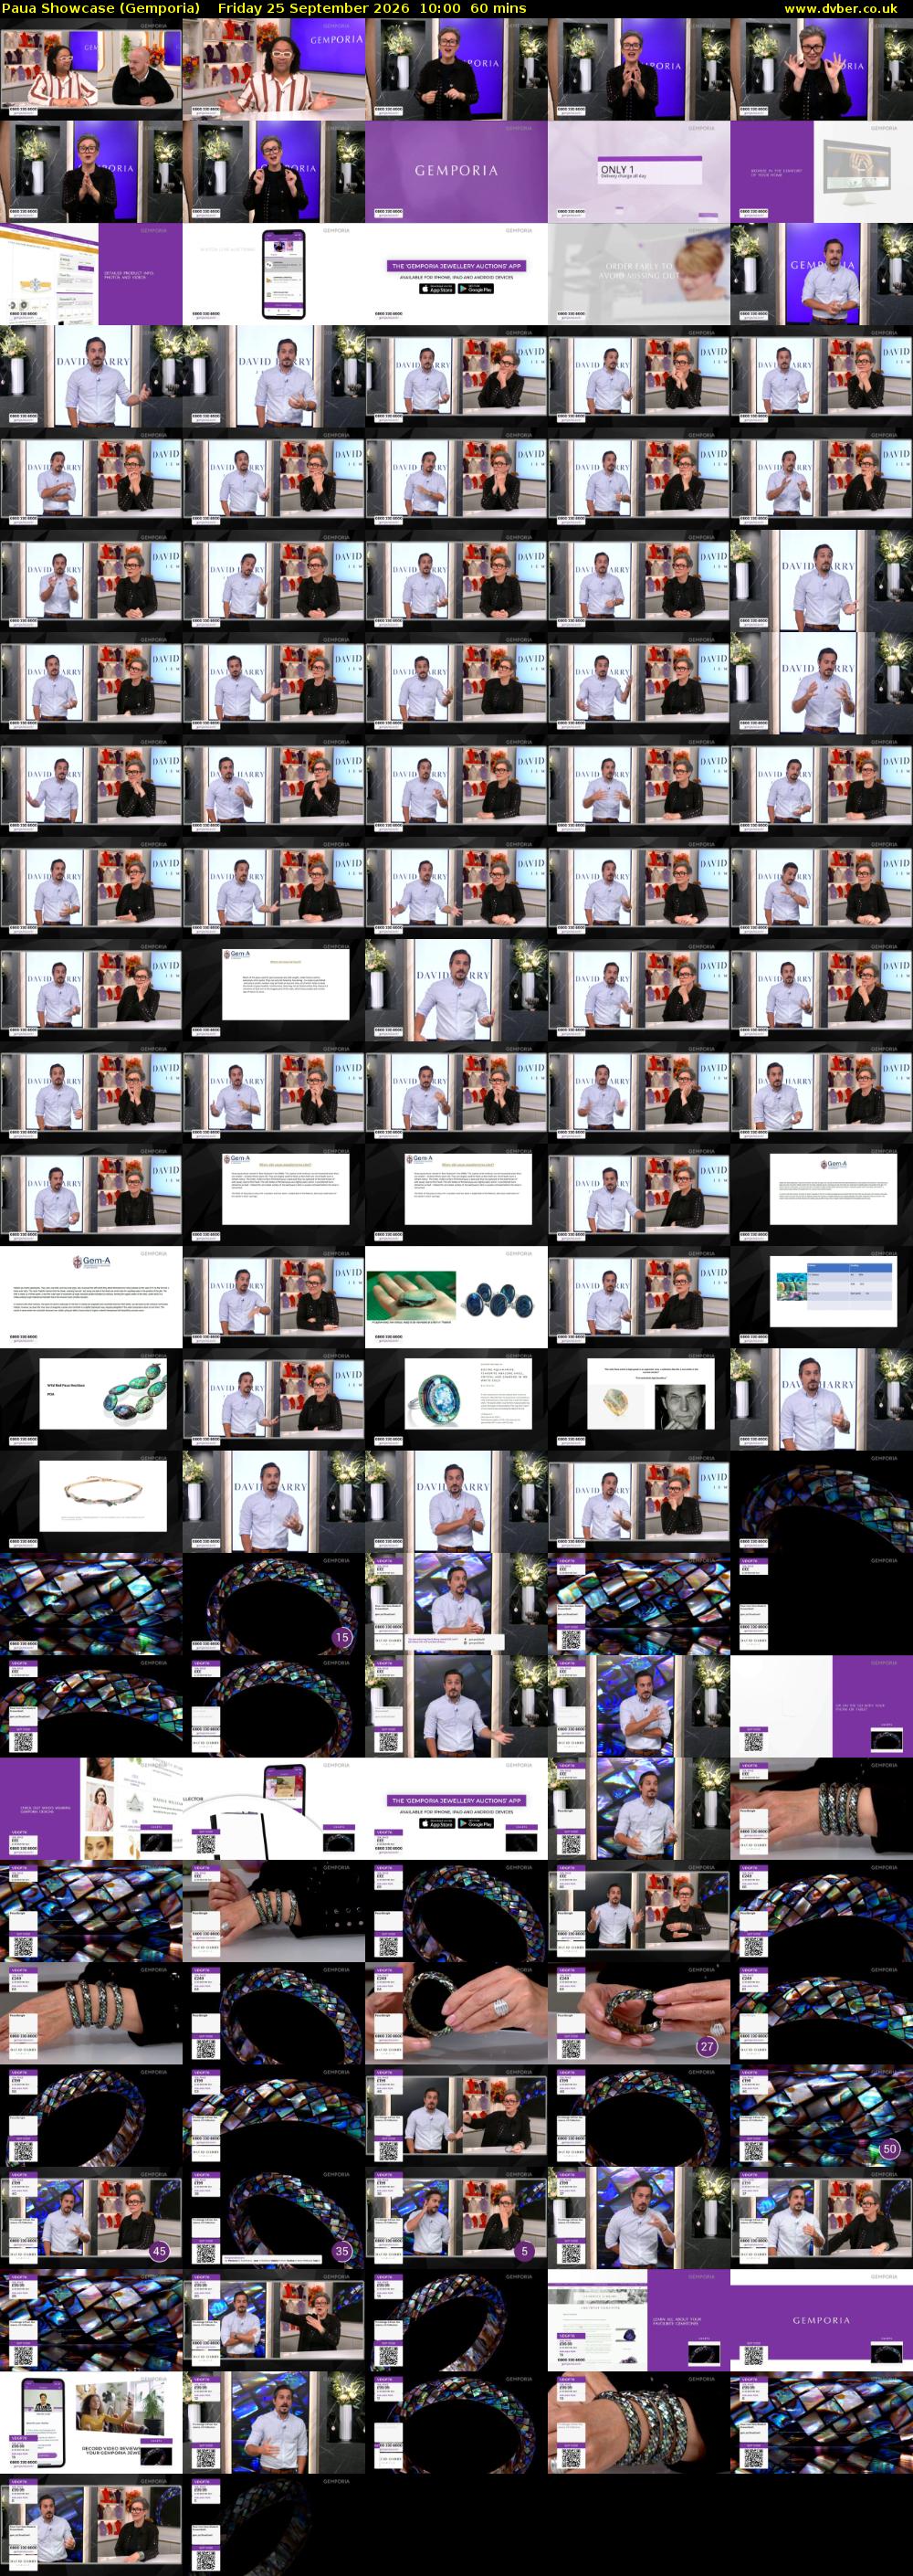Image resolution: width=913 pixels, height=2576 pixels.
Task: Select the purple GEMPORIA logo thumbnail near the top
Action: 456,172
